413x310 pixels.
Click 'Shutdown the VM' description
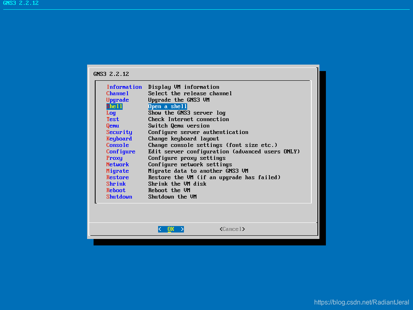click(x=172, y=197)
